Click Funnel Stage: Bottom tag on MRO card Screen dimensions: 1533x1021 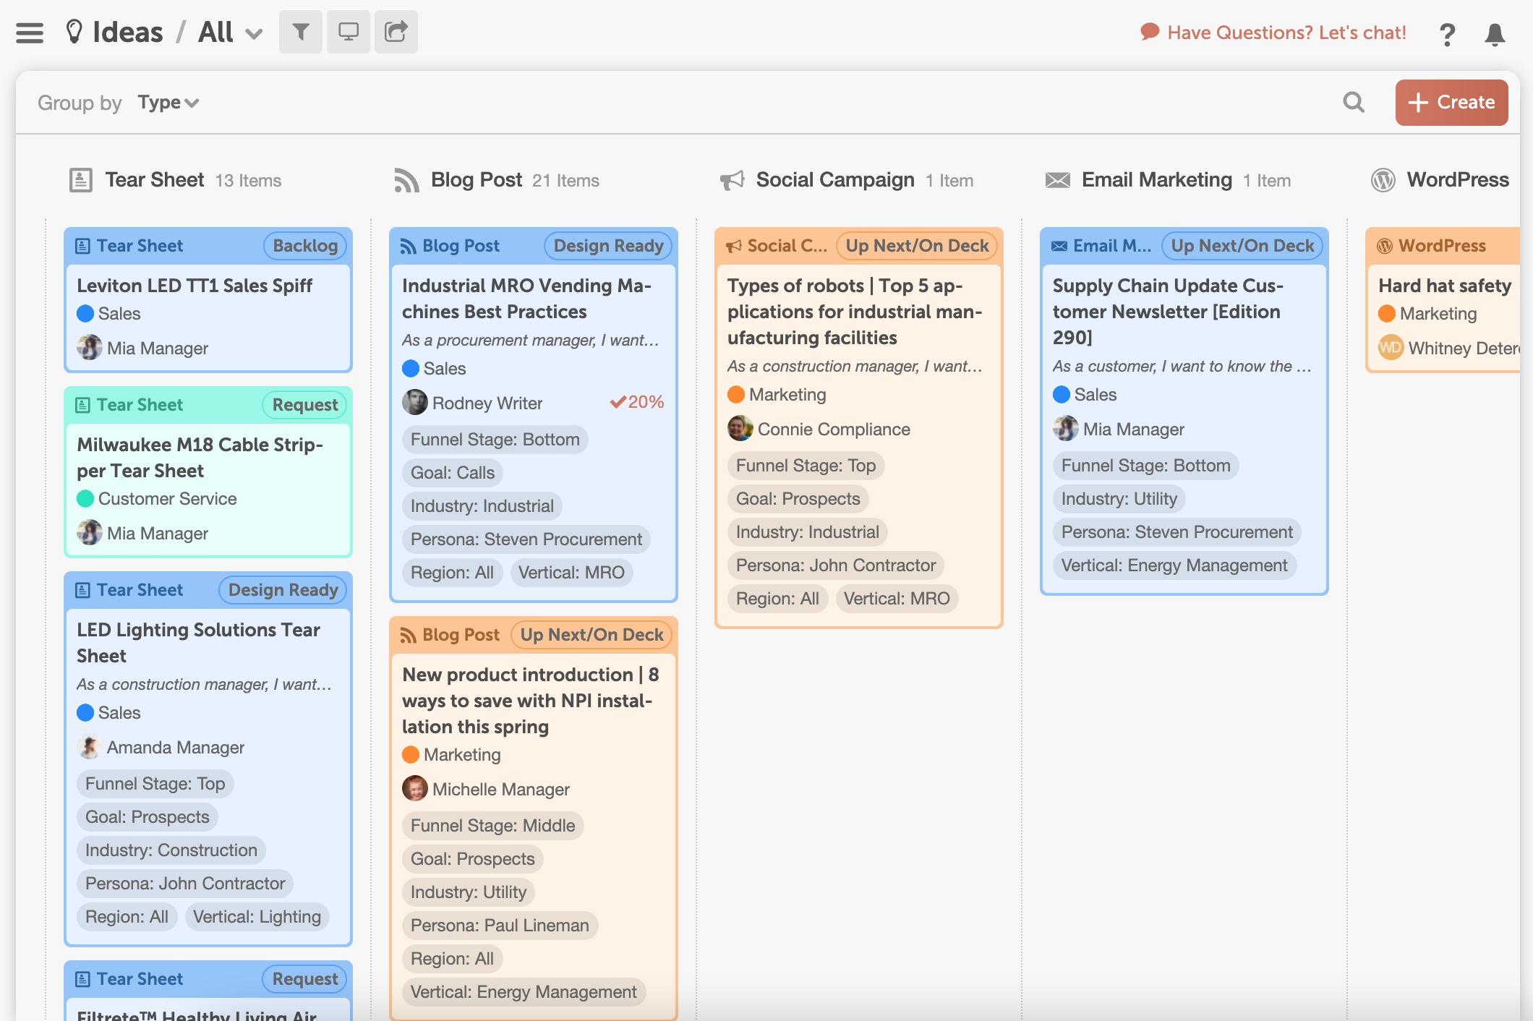click(x=495, y=440)
